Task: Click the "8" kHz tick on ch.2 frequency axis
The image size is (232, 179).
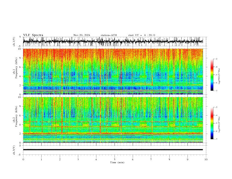Action: [20, 106]
